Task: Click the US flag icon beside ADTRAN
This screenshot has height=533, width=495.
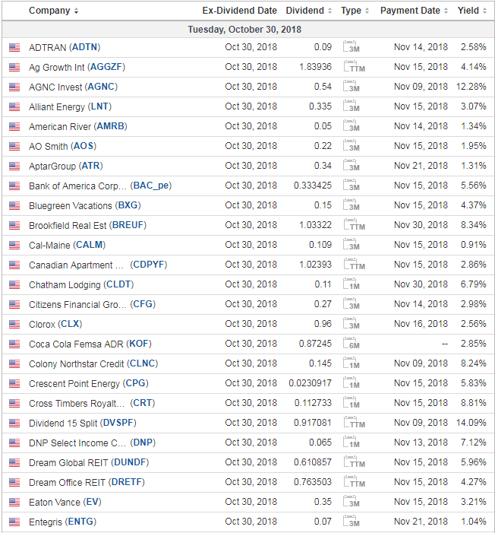Action: (14, 47)
